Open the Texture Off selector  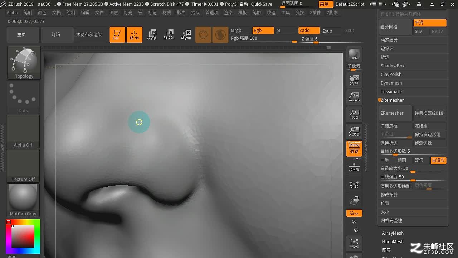[x=23, y=166]
